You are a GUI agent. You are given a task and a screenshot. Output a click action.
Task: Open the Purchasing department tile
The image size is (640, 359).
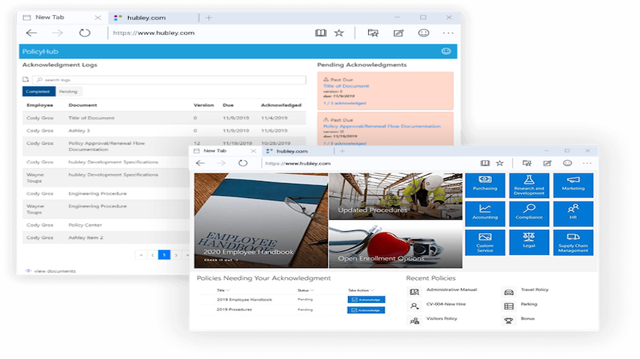pos(485,185)
